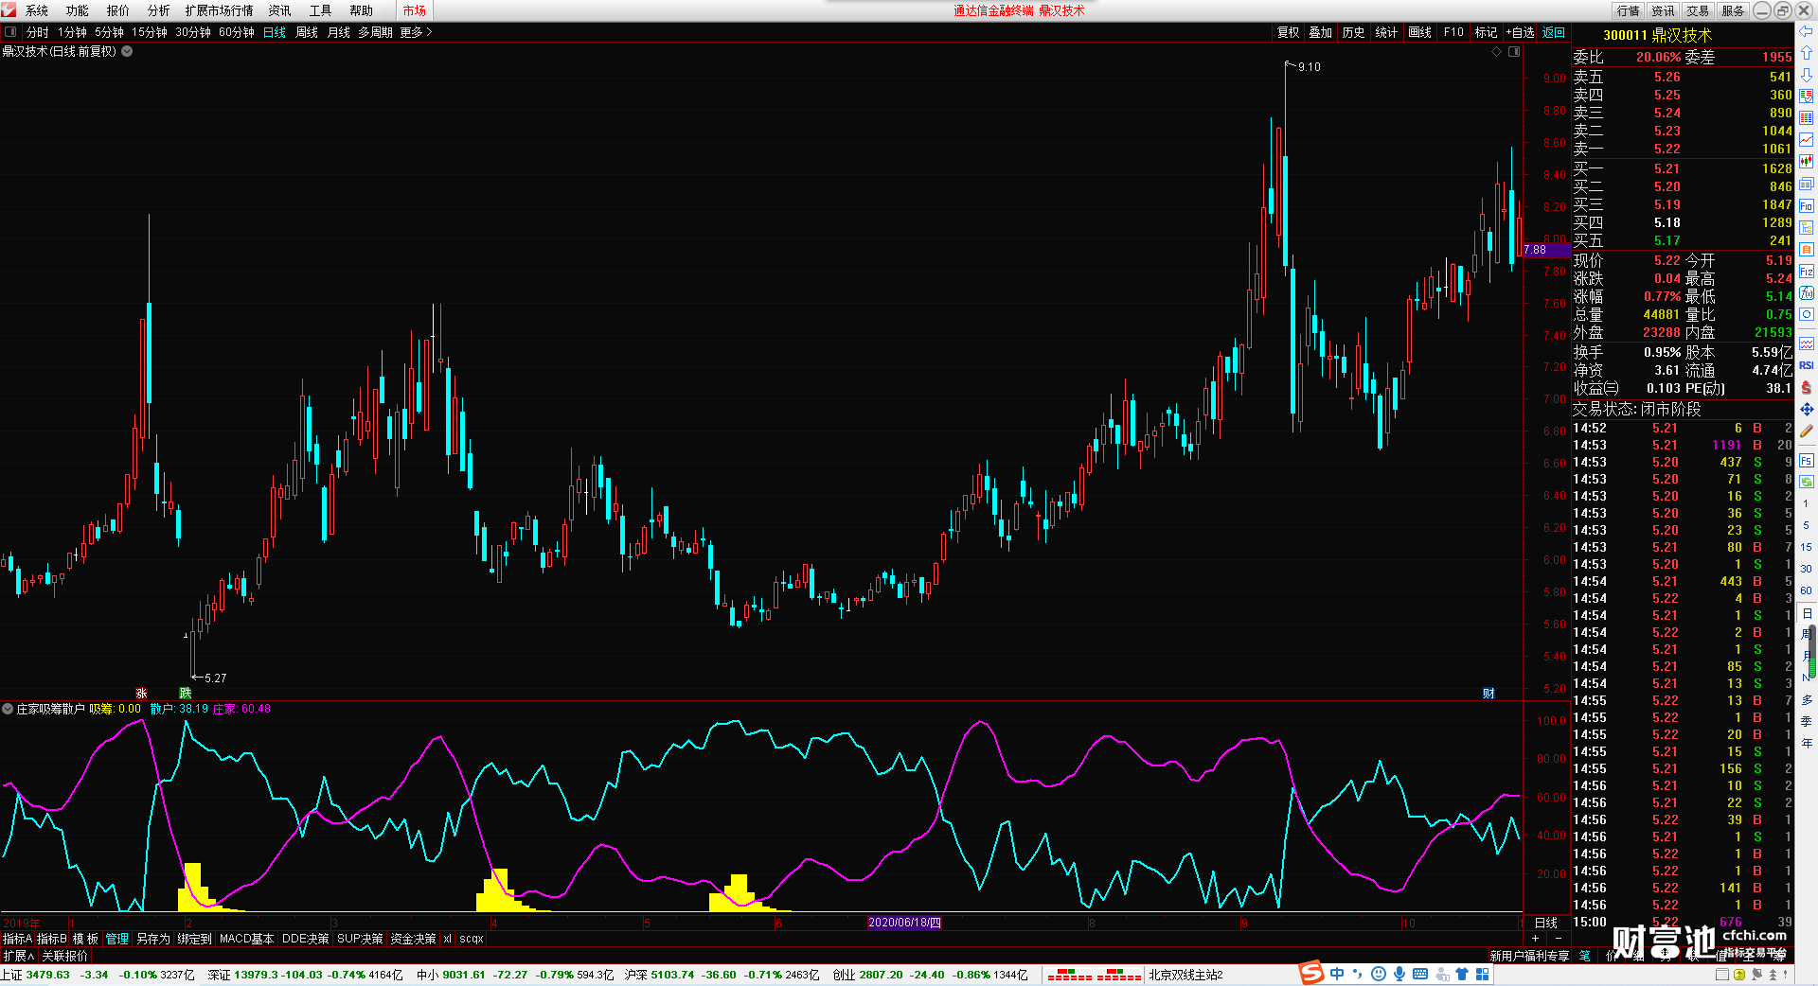This screenshot has height=986, width=1818.
Task: Switch to the 周线 weekly tab
Action: [307, 32]
